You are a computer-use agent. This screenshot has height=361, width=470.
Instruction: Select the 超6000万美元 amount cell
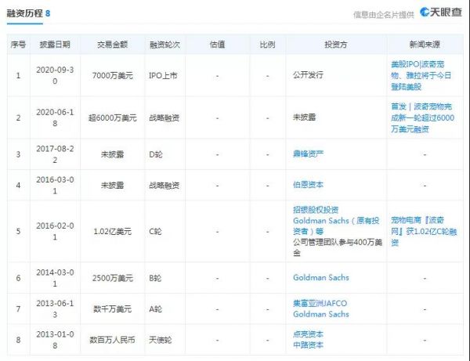pos(112,117)
